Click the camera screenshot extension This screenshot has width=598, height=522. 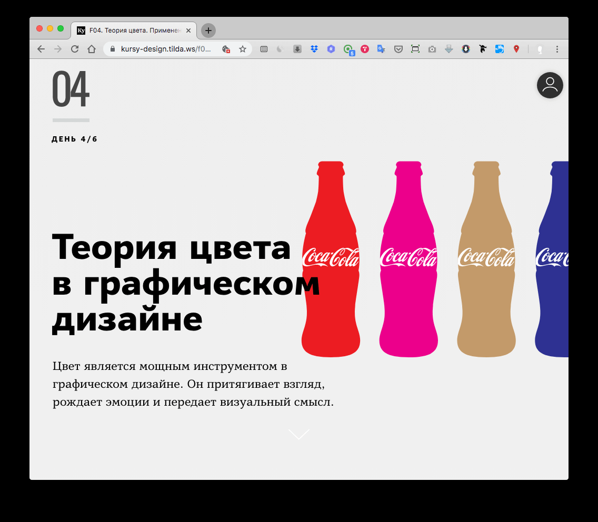(432, 49)
